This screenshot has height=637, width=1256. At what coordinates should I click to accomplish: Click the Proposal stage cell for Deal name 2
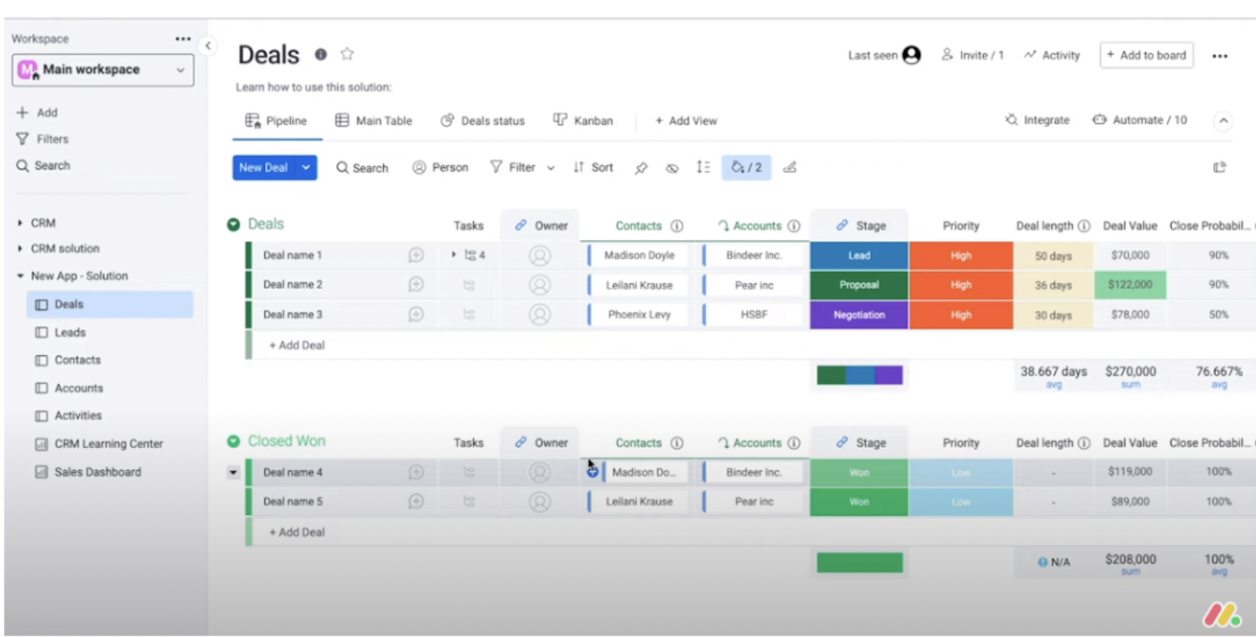pyautogui.click(x=859, y=285)
